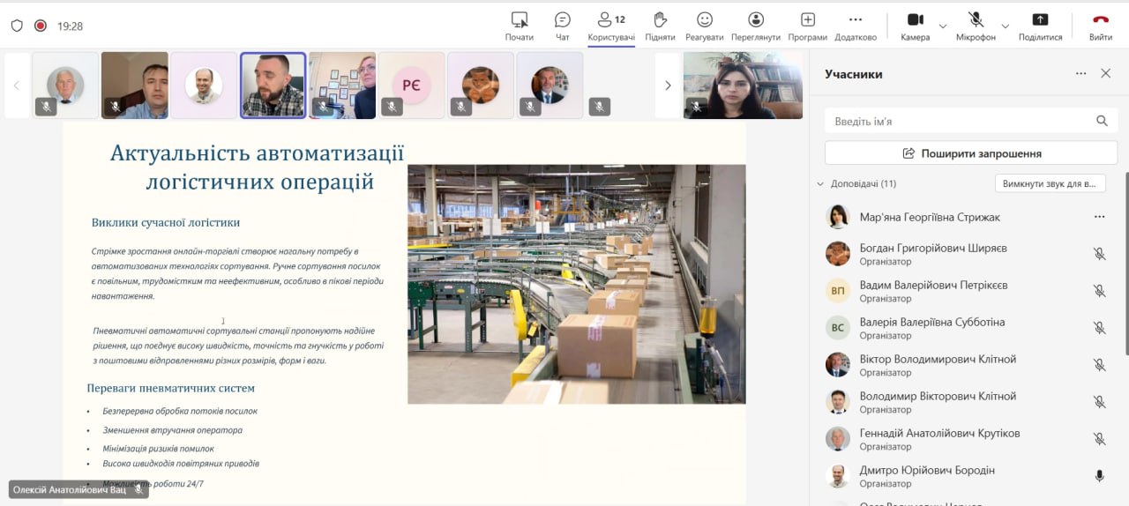The width and height of the screenshot is (1129, 506).
Task: Open options menu for Мар'яна Георгіївна Стрижак
Action: (x=1099, y=217)
